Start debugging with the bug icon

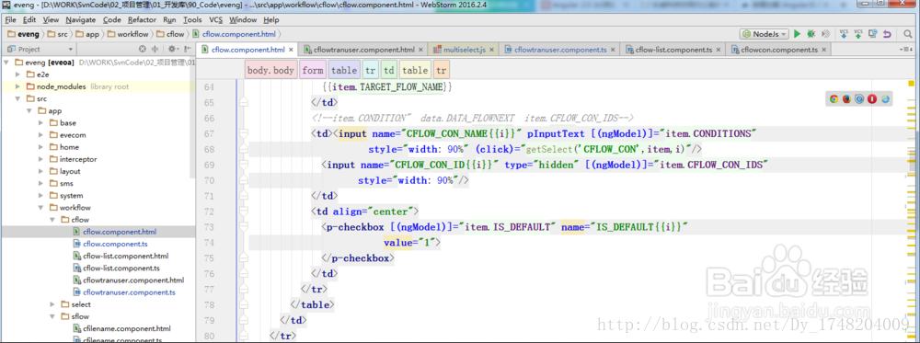point(811,34)
